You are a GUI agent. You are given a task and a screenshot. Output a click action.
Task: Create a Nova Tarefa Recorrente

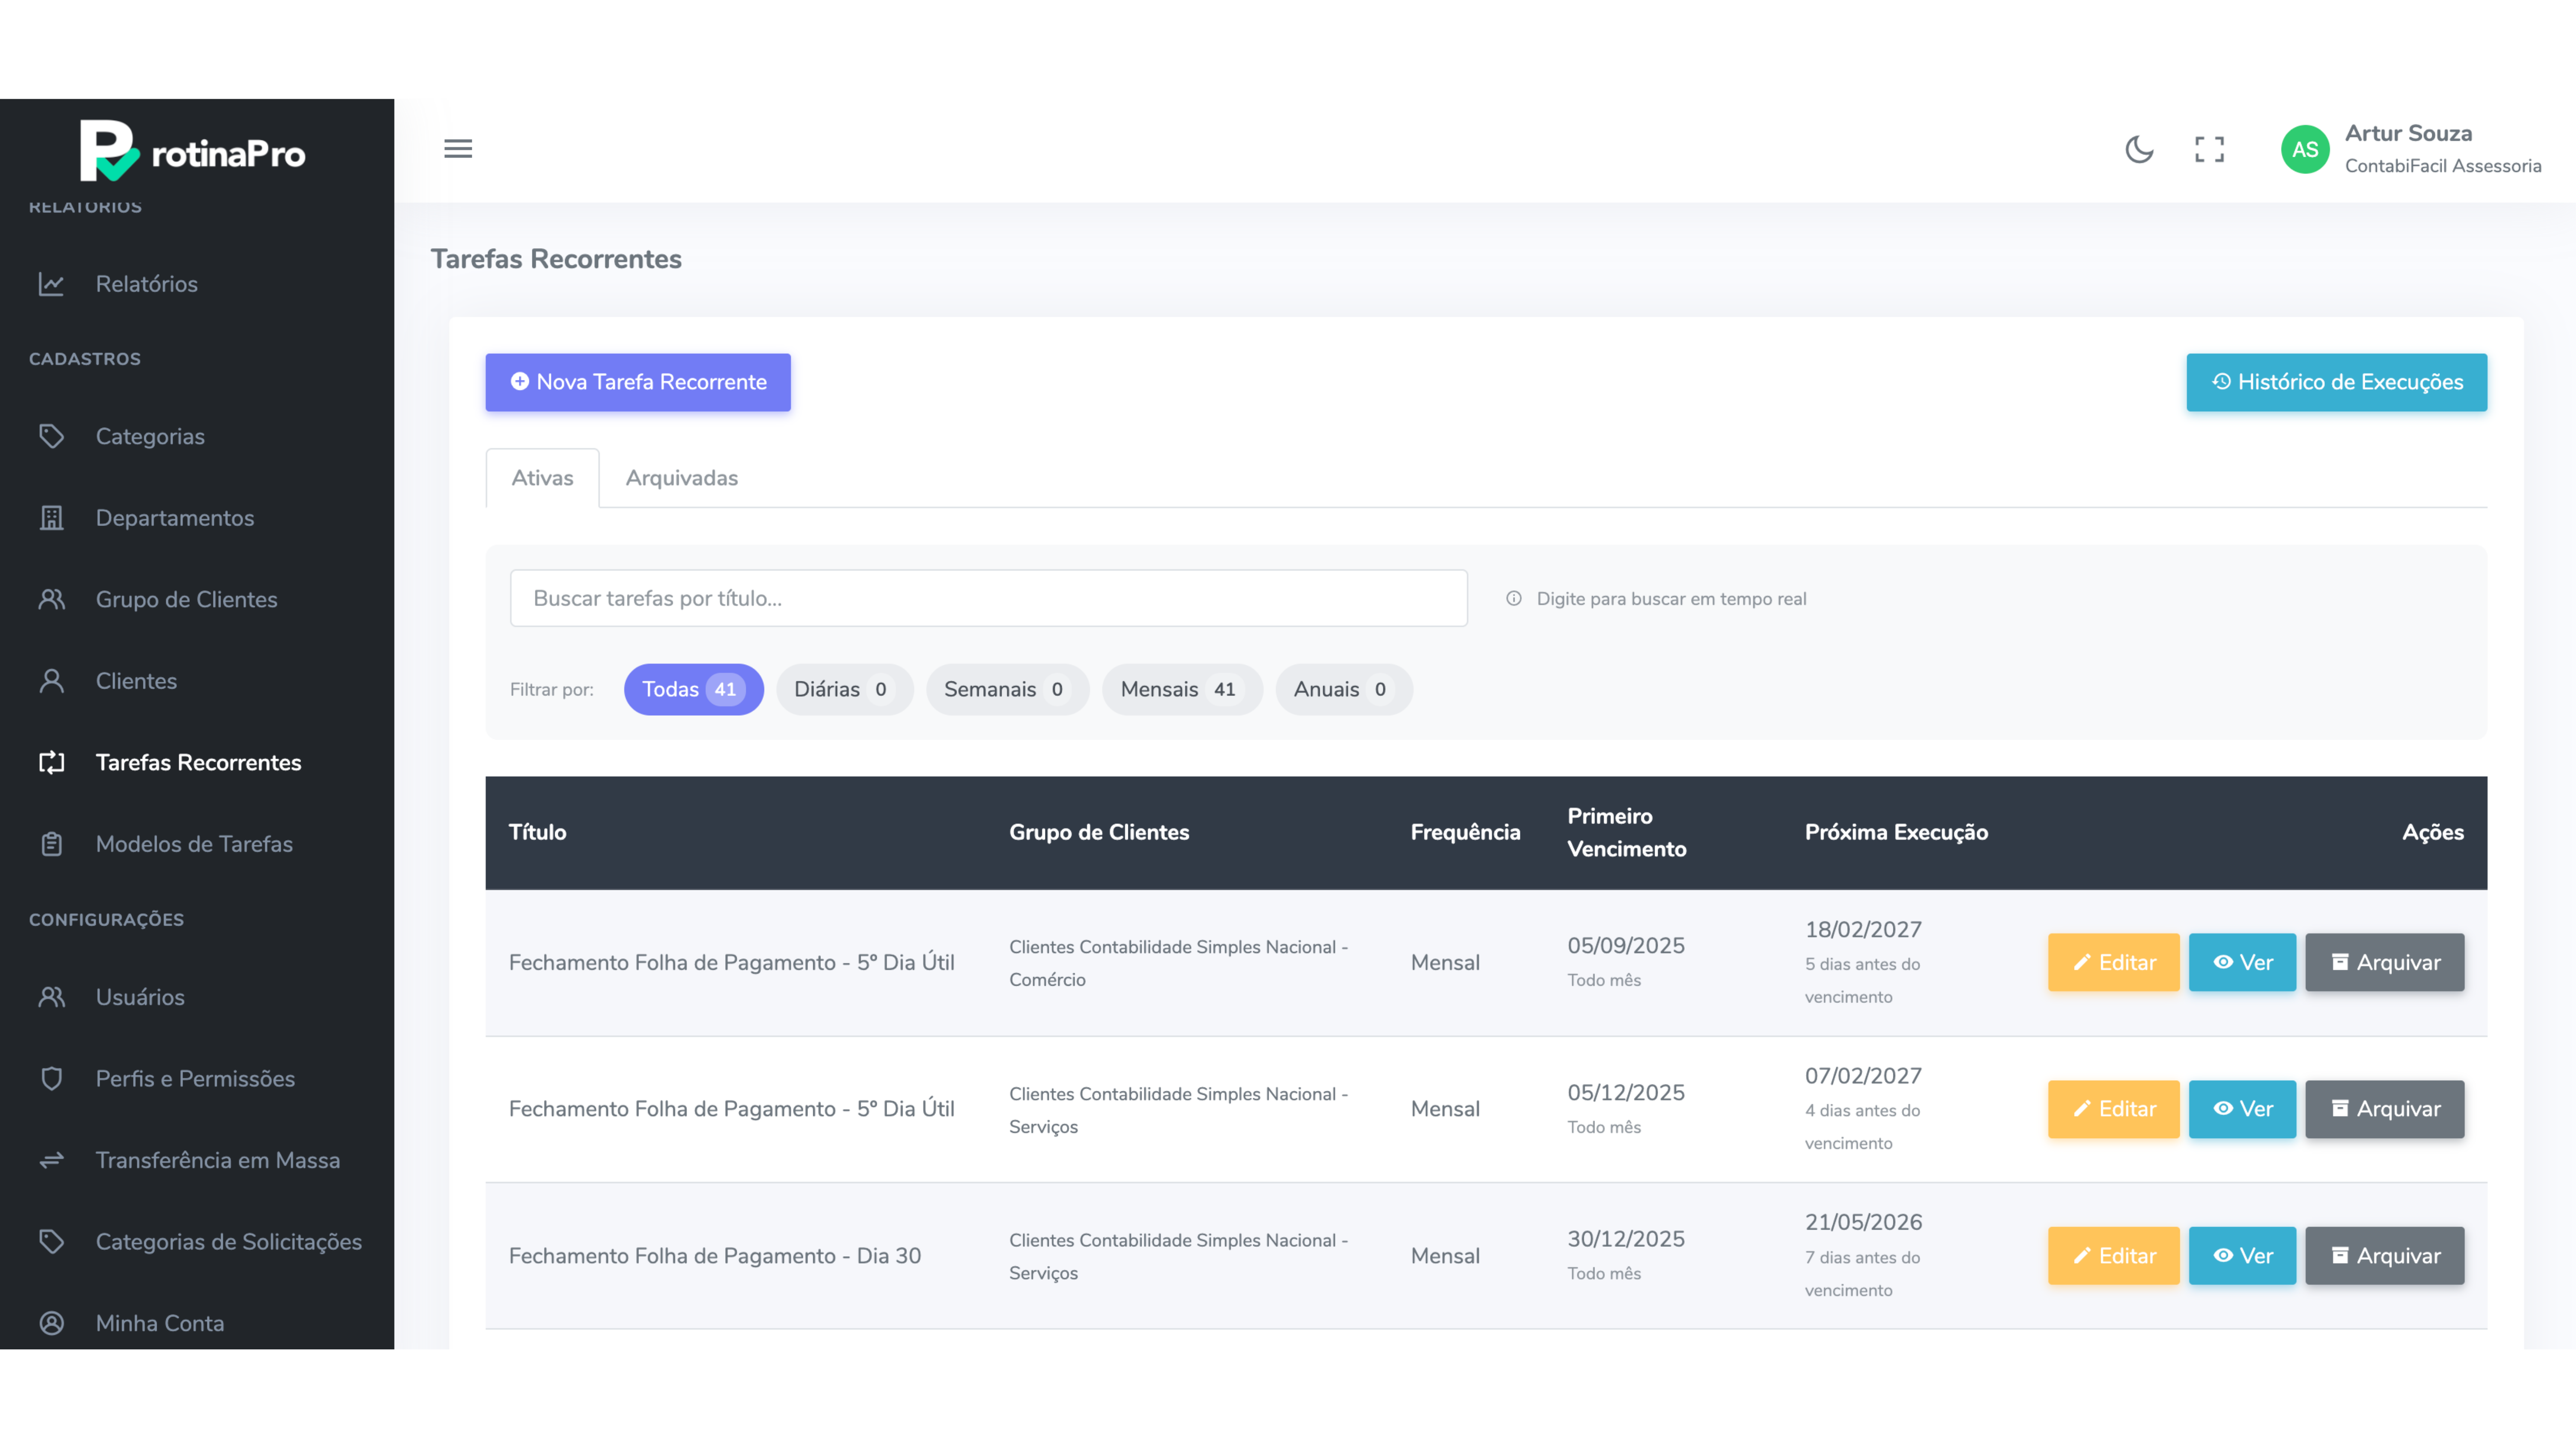click(638, 382)
